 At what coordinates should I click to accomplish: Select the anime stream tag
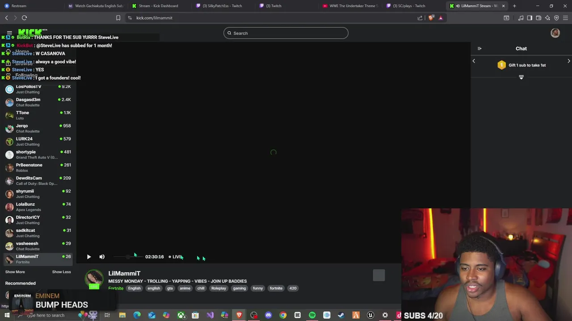185,288
